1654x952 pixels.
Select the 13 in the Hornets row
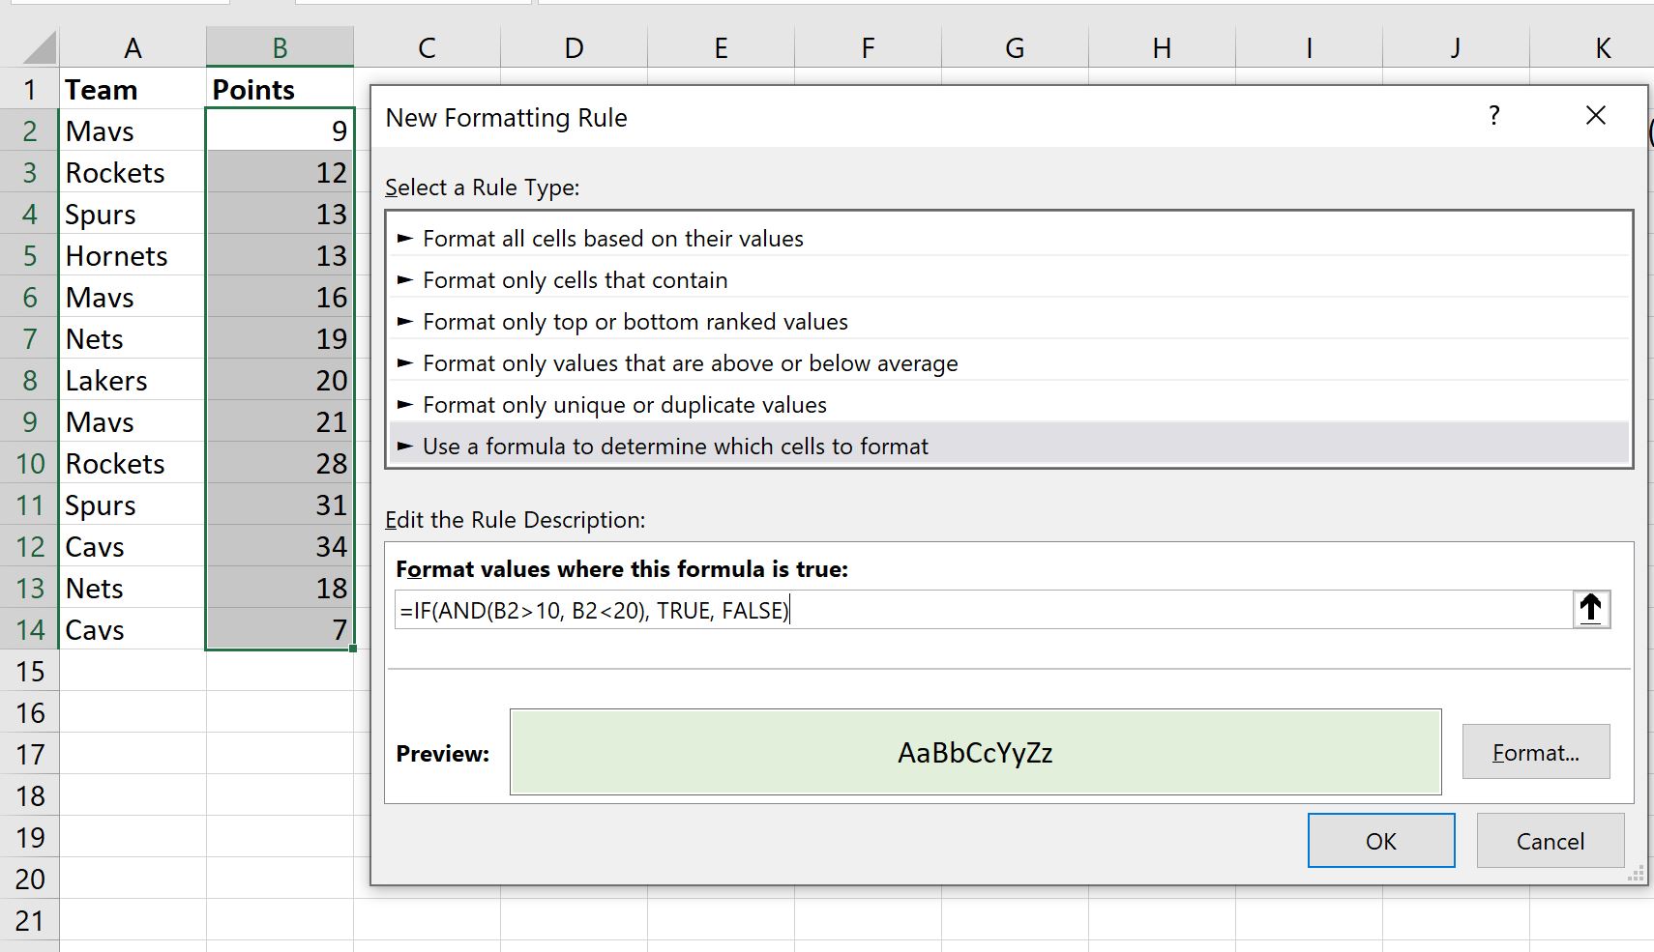pos(280,255)
